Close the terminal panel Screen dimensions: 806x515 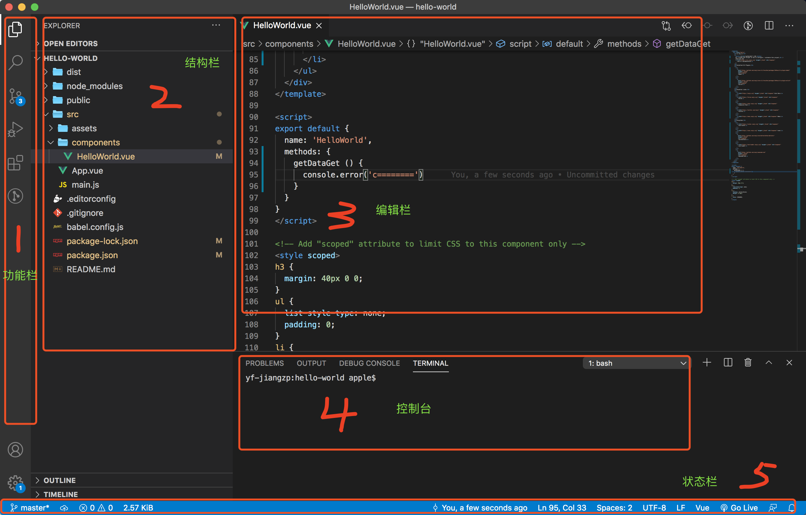click(x=789, y=363)
